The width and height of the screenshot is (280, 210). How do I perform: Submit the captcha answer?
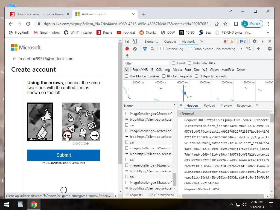click(63, 155)
